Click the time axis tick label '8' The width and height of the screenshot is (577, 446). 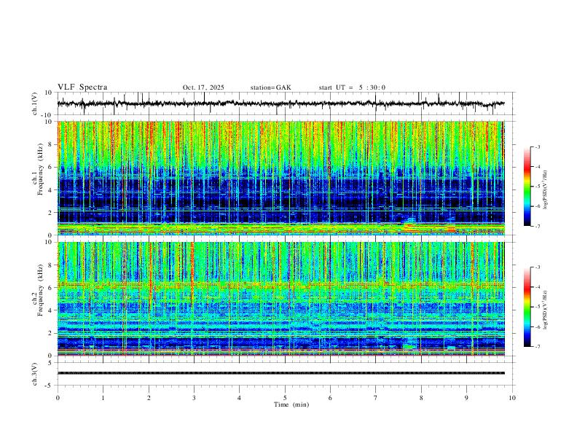point(421,398)
